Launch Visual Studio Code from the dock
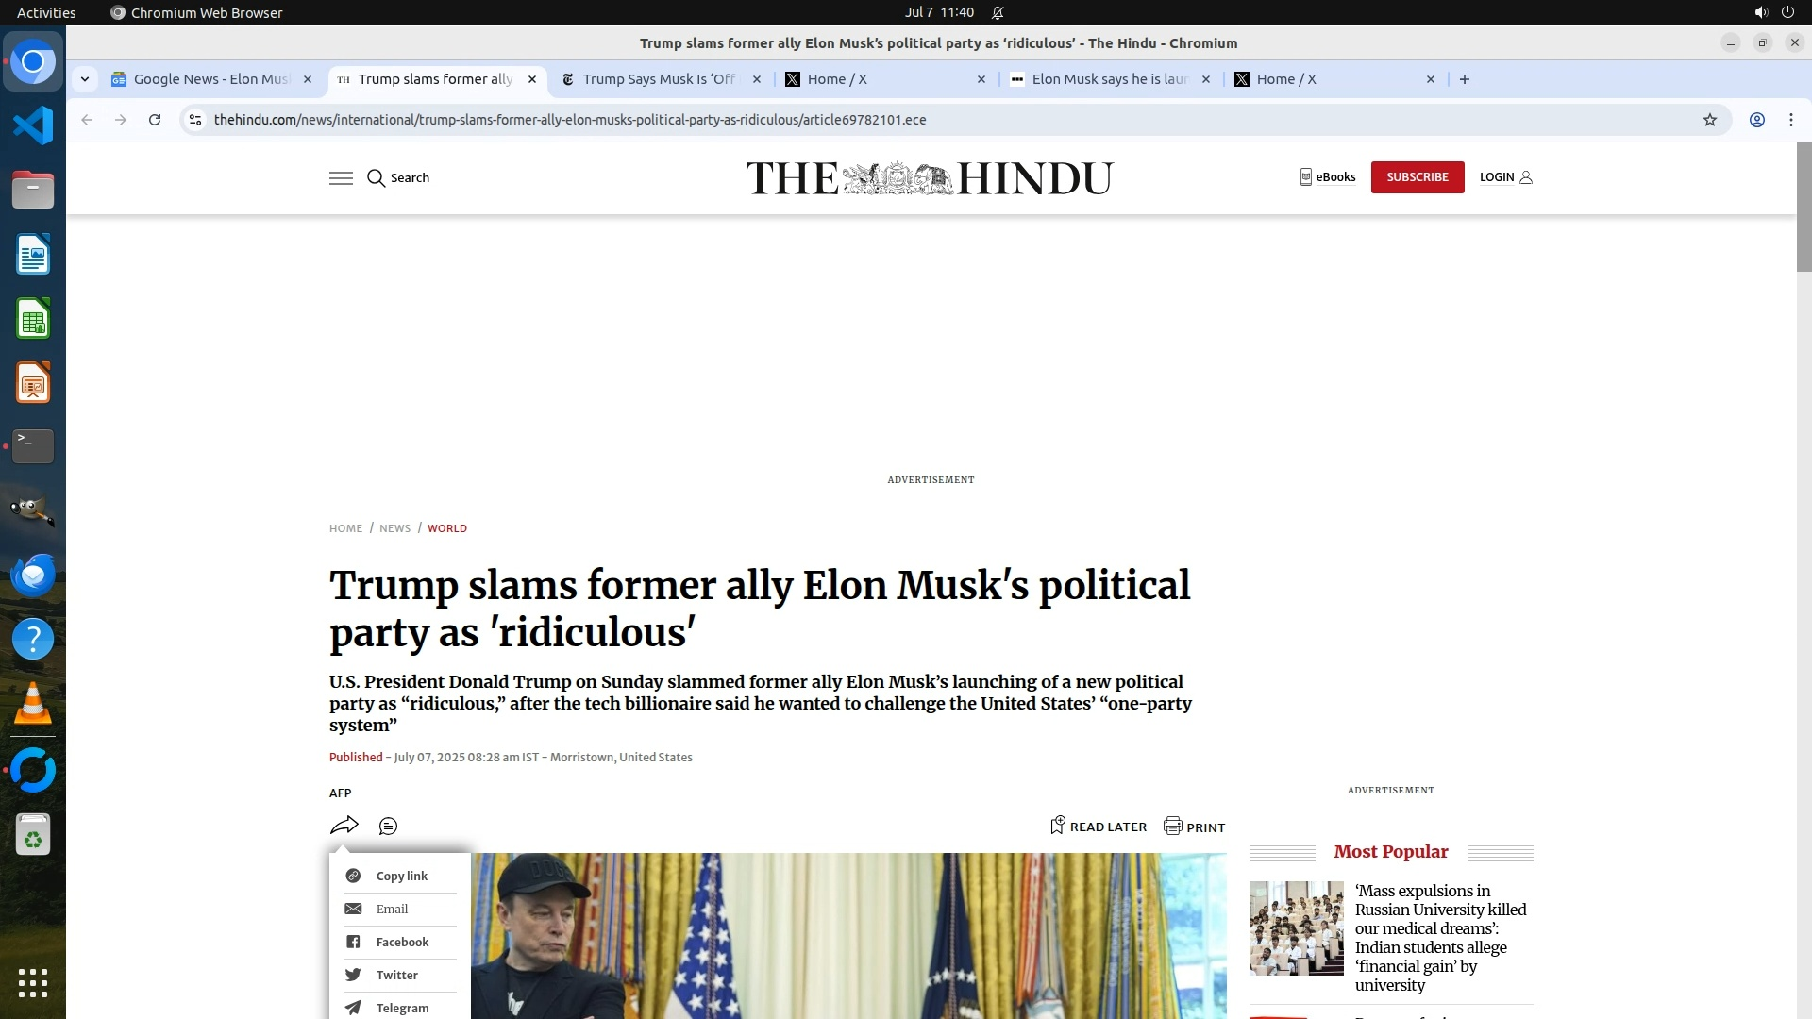Viewport: 1812px width, 1019px height. pyautogui.click(x=33, y=125)
